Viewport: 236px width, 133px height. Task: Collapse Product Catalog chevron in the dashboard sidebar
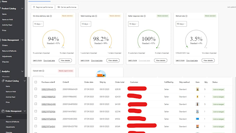click(22, 9)
